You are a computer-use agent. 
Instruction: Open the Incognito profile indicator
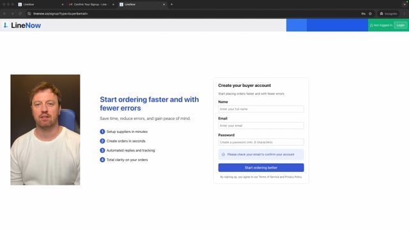tap(389, 13)
